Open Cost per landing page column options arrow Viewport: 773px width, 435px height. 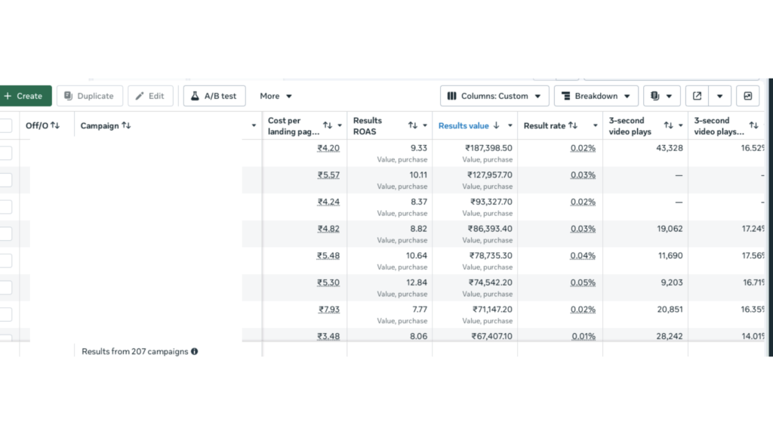point(340,125)
